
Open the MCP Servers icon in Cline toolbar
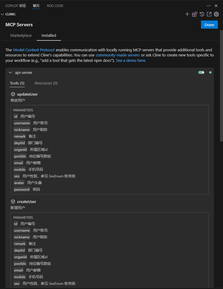click(x=194, y=14)
